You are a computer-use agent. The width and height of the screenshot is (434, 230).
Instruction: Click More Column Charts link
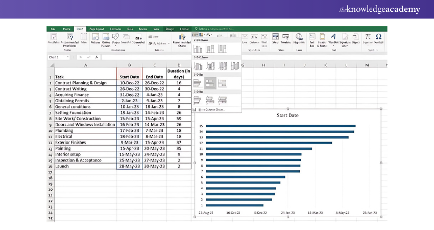click(x=210, y=109)
